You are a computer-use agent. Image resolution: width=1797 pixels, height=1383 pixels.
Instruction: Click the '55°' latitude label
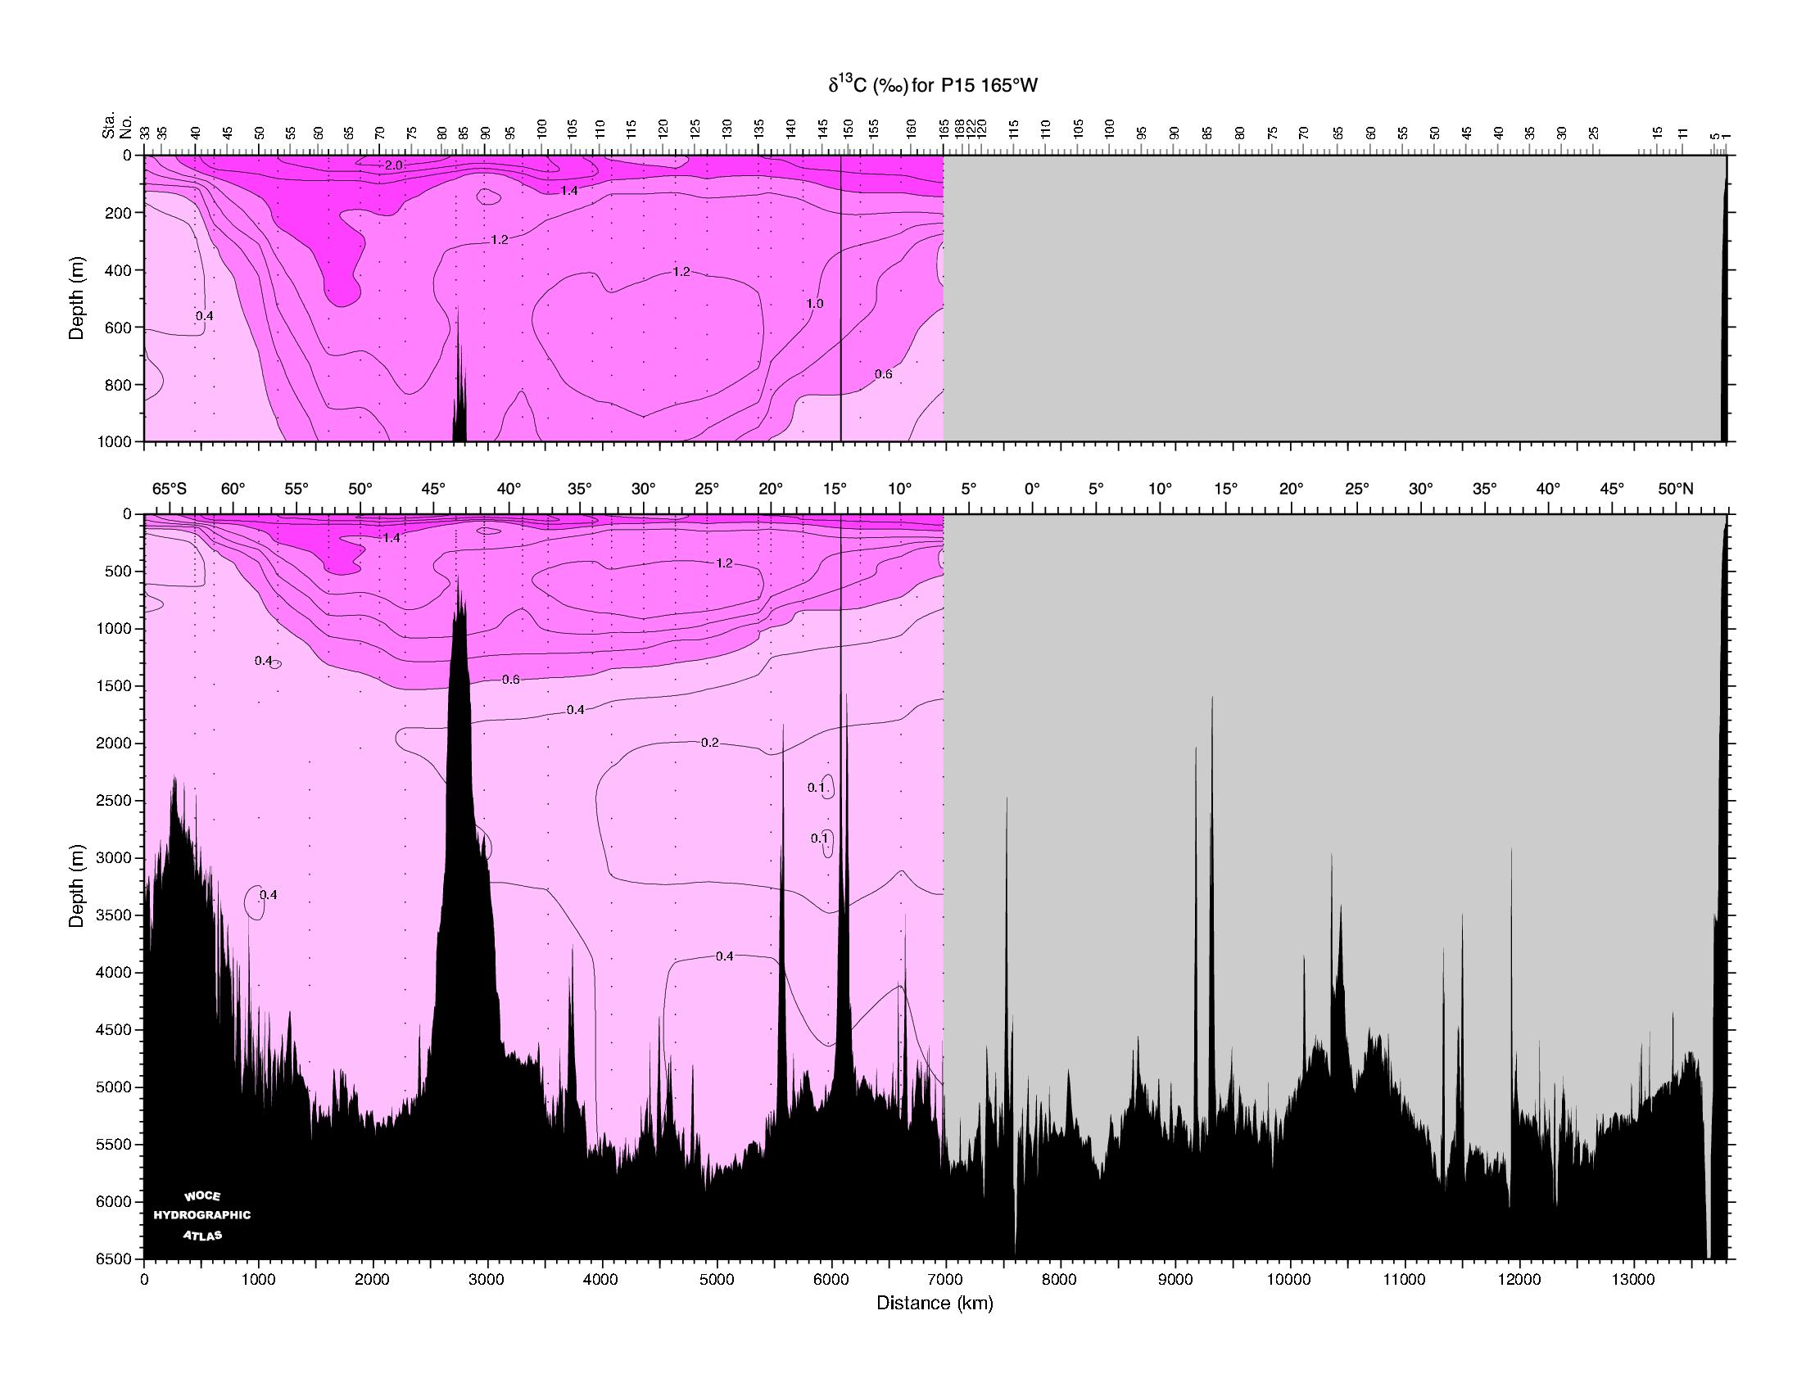click(296, 489)
